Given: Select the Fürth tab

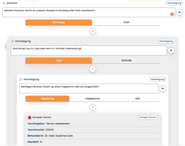Looking at the screenshot, I should (126, 22).
